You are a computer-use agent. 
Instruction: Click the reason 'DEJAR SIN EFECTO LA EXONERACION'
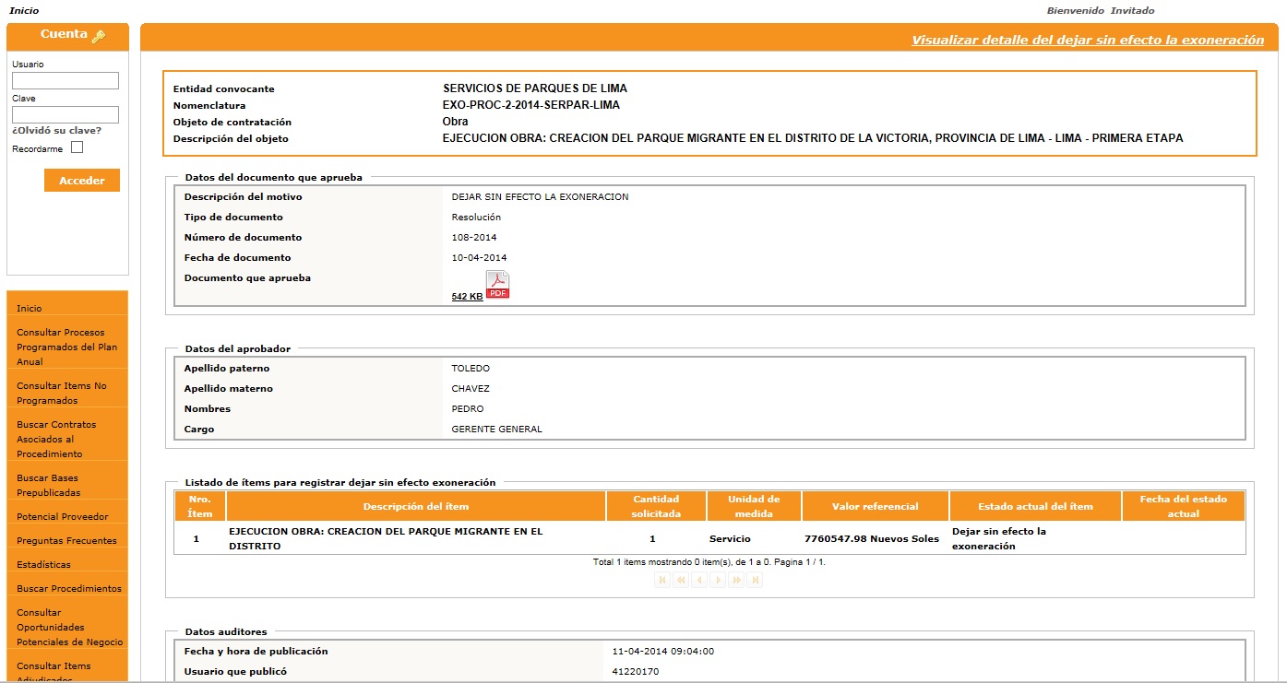[x=541, y=197]
